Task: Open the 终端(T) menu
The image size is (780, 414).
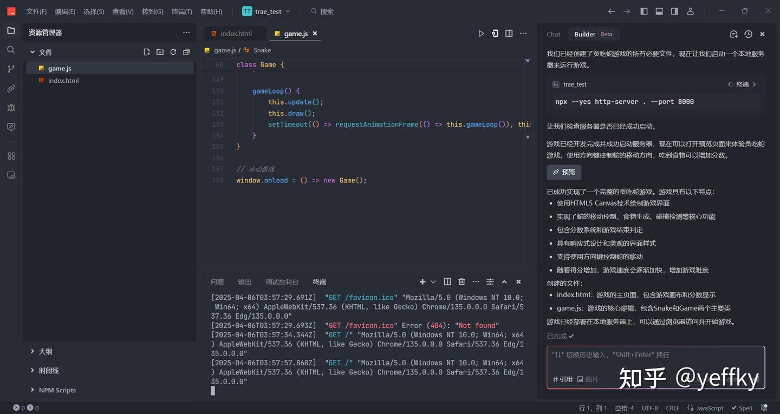Action: pos(181,11)
